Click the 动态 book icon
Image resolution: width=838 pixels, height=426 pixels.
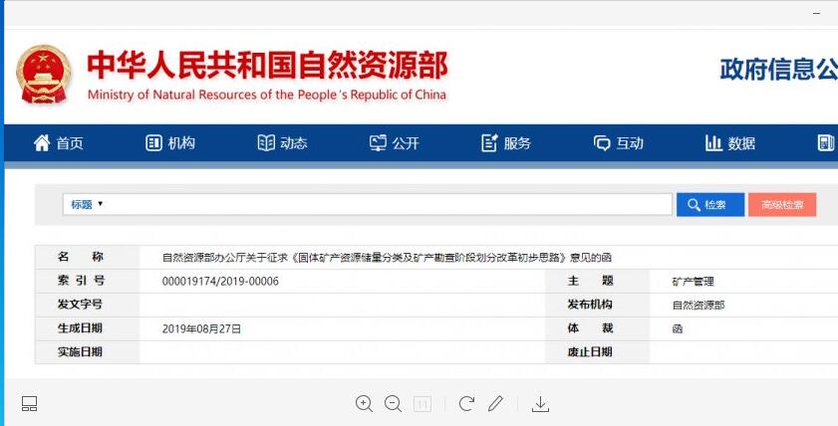(x=266, y=143)
